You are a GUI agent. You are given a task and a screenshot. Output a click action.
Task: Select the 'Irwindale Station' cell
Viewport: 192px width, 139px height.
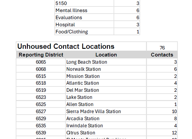(x=85, y=126)
